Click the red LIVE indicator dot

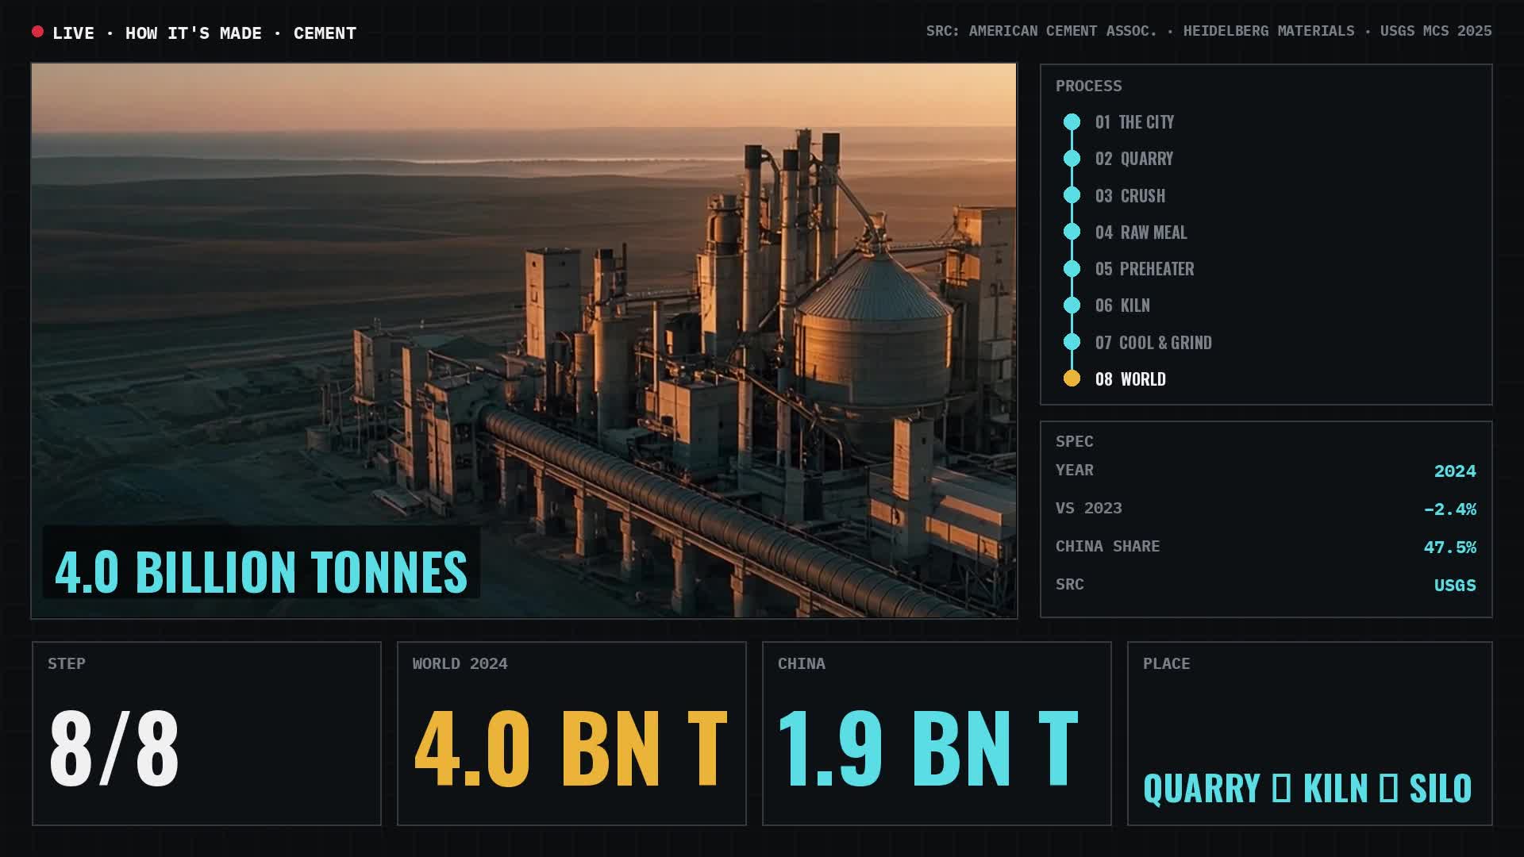pos(37,32)
